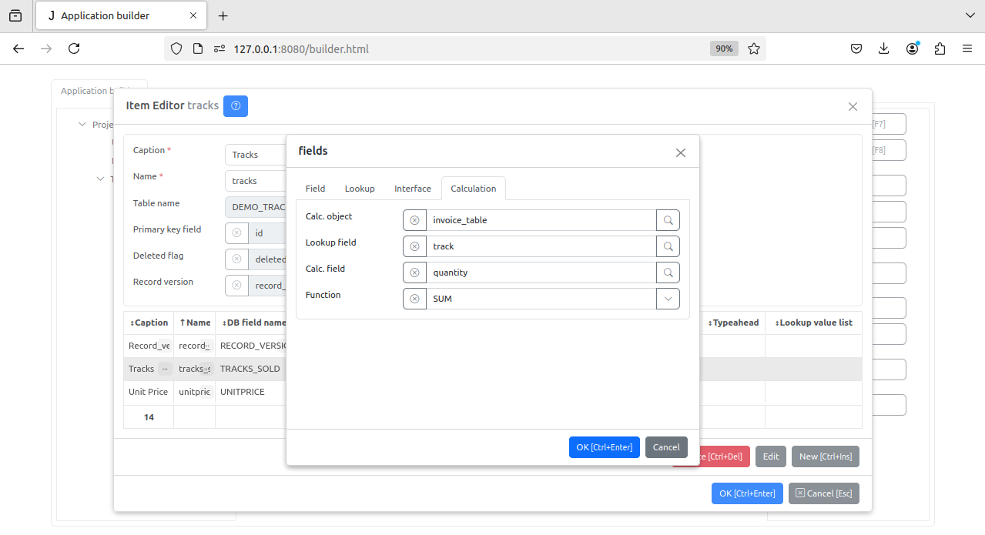
Task: Clear the Primary key field id value
Action: (236, 232)
